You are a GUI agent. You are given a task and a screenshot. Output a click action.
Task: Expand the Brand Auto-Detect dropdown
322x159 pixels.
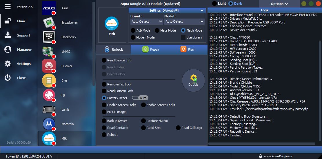(147, 21)
